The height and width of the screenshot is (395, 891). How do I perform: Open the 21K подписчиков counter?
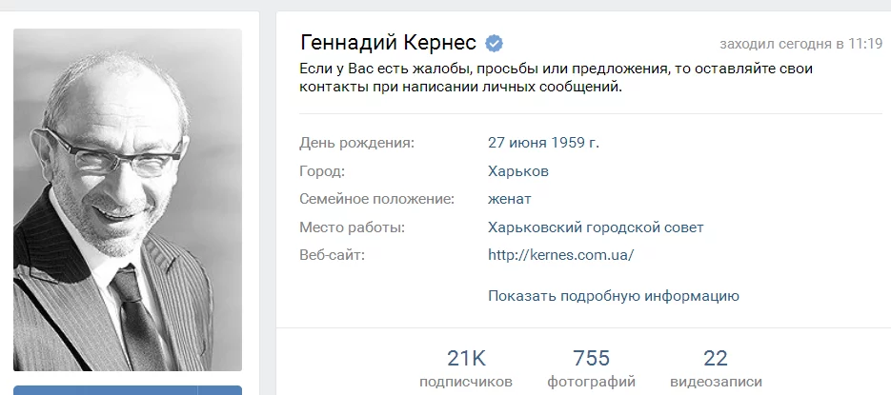[466, 368]
